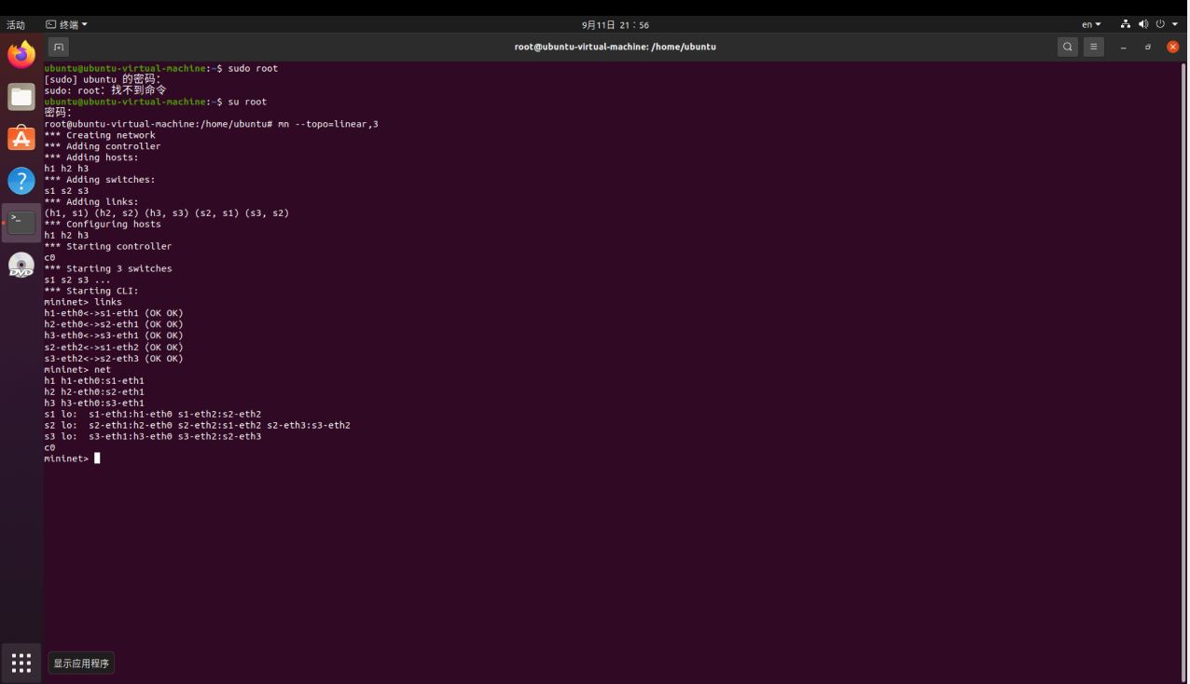Launch Ubuntu Software from the dock
1190x684 pixels.
(x=21, y=139)
